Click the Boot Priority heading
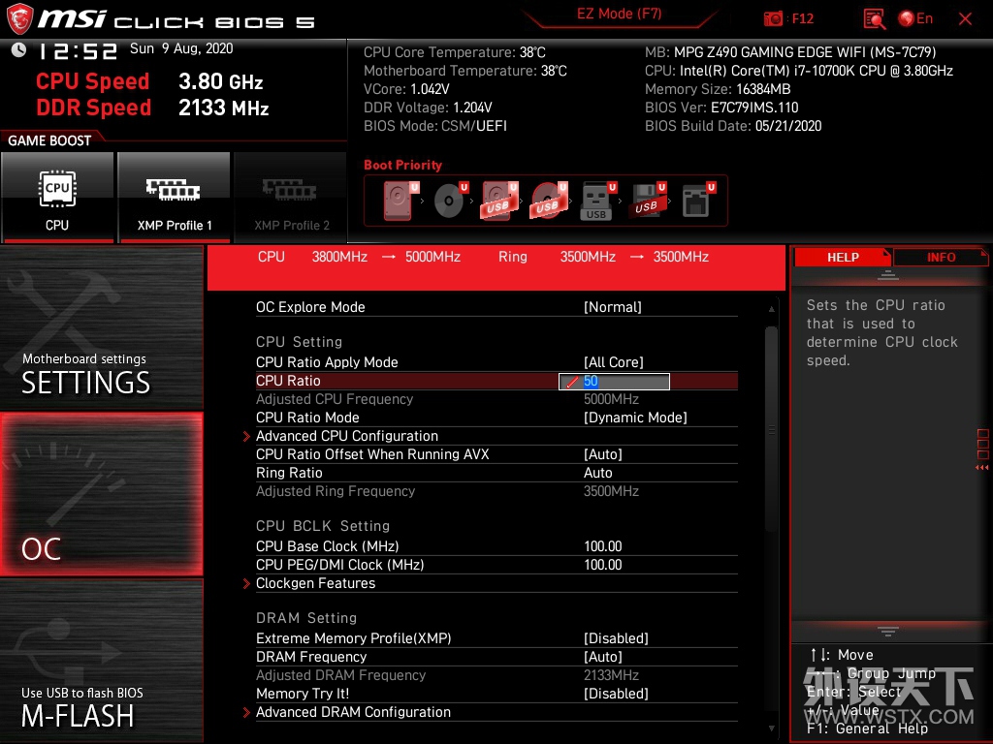 [x=402, y=165]
